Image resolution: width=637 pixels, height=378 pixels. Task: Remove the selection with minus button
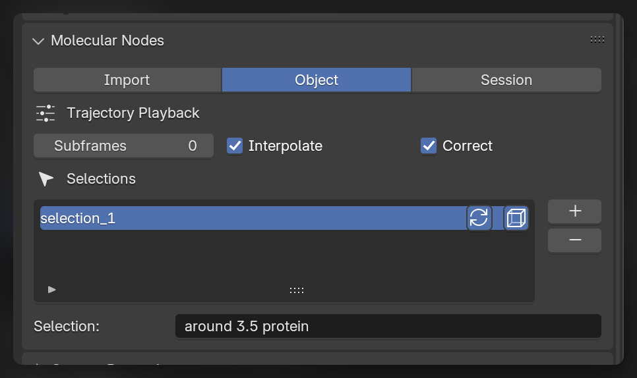click(574, 240)
